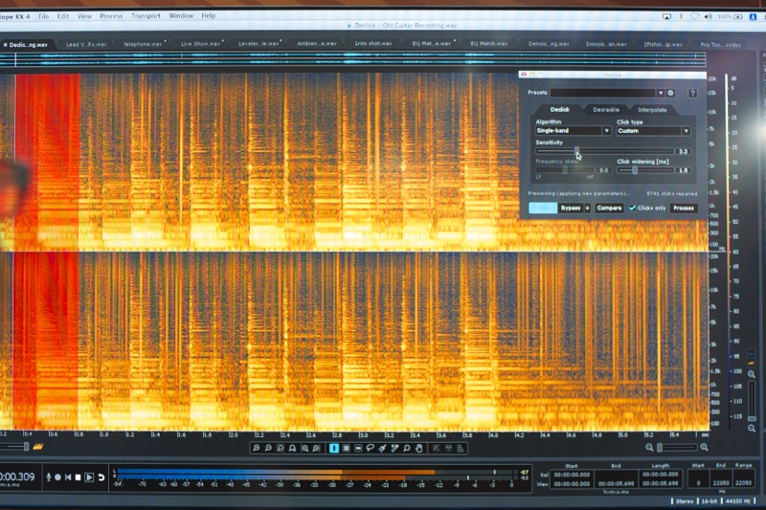
Task: Switch to 1rim shot.wav file tab
Action: (373, 43)
